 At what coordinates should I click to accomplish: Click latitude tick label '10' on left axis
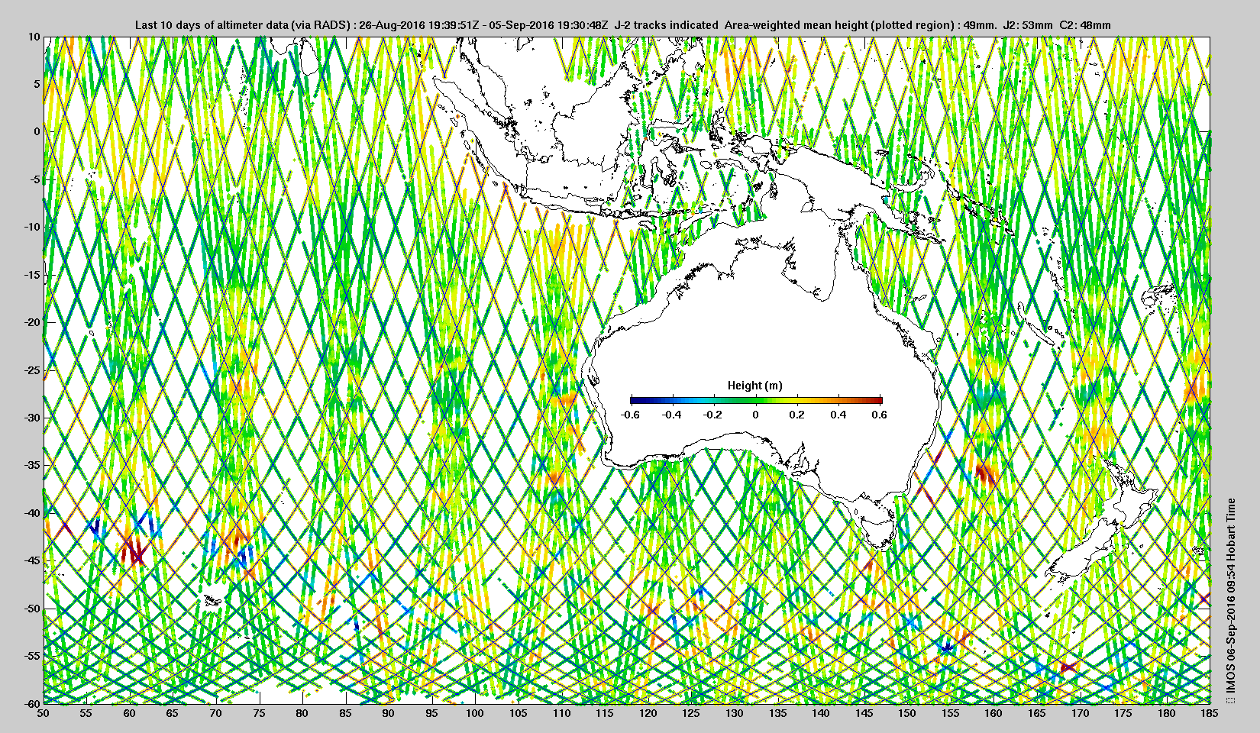[34, 36]
